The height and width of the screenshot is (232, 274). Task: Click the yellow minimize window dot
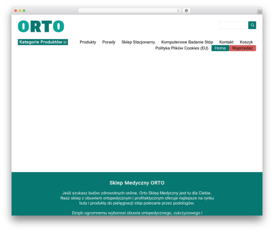point(20,10)
